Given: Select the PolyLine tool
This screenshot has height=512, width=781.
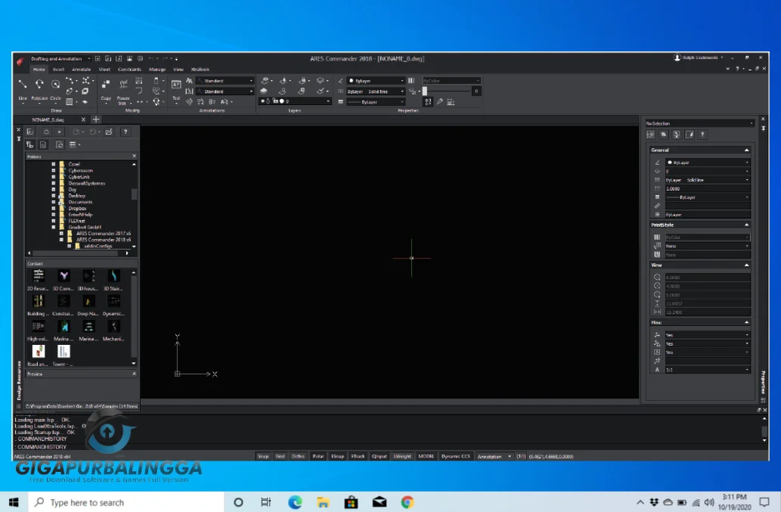Looking at the screenshot, I should click(39, 85).
